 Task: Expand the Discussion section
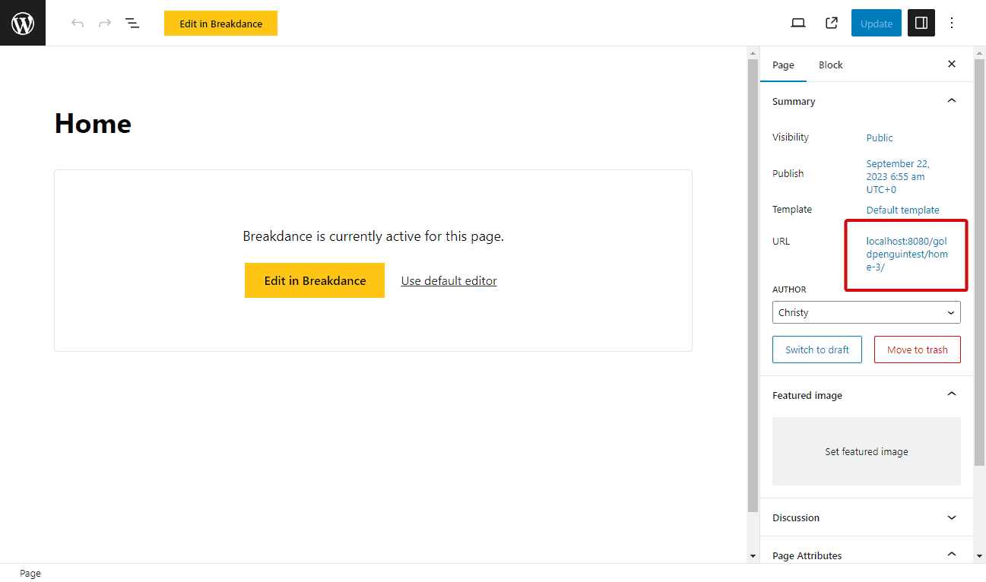click(x=952, y=517)
